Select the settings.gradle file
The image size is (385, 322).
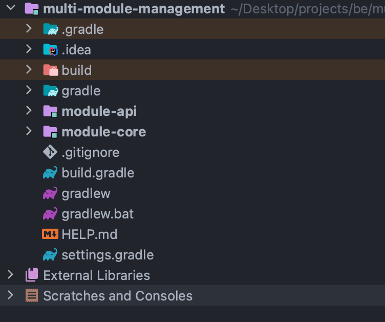click(108, 255)
